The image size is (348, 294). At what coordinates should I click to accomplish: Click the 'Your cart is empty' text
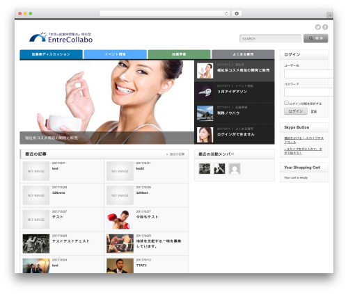coord(296,178)
